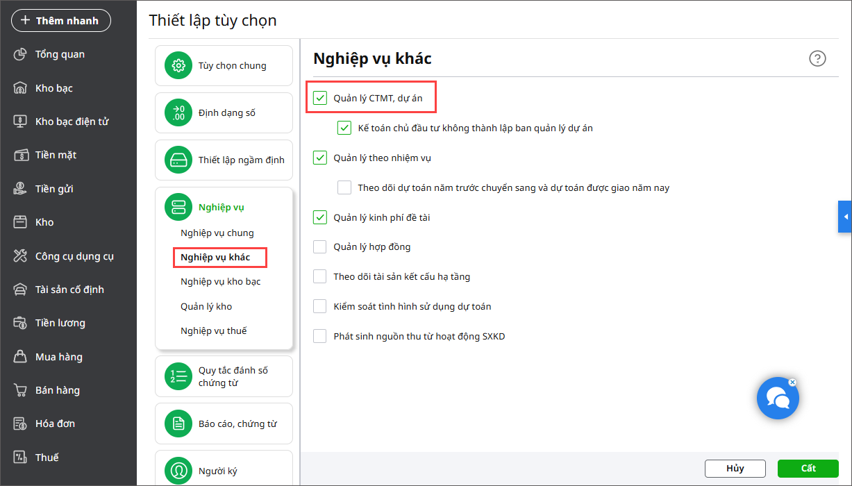Enable Theo dõi tài sản kết cấu hạ tầng
Viewport: 852px width, 486px height.
point(319,276)
